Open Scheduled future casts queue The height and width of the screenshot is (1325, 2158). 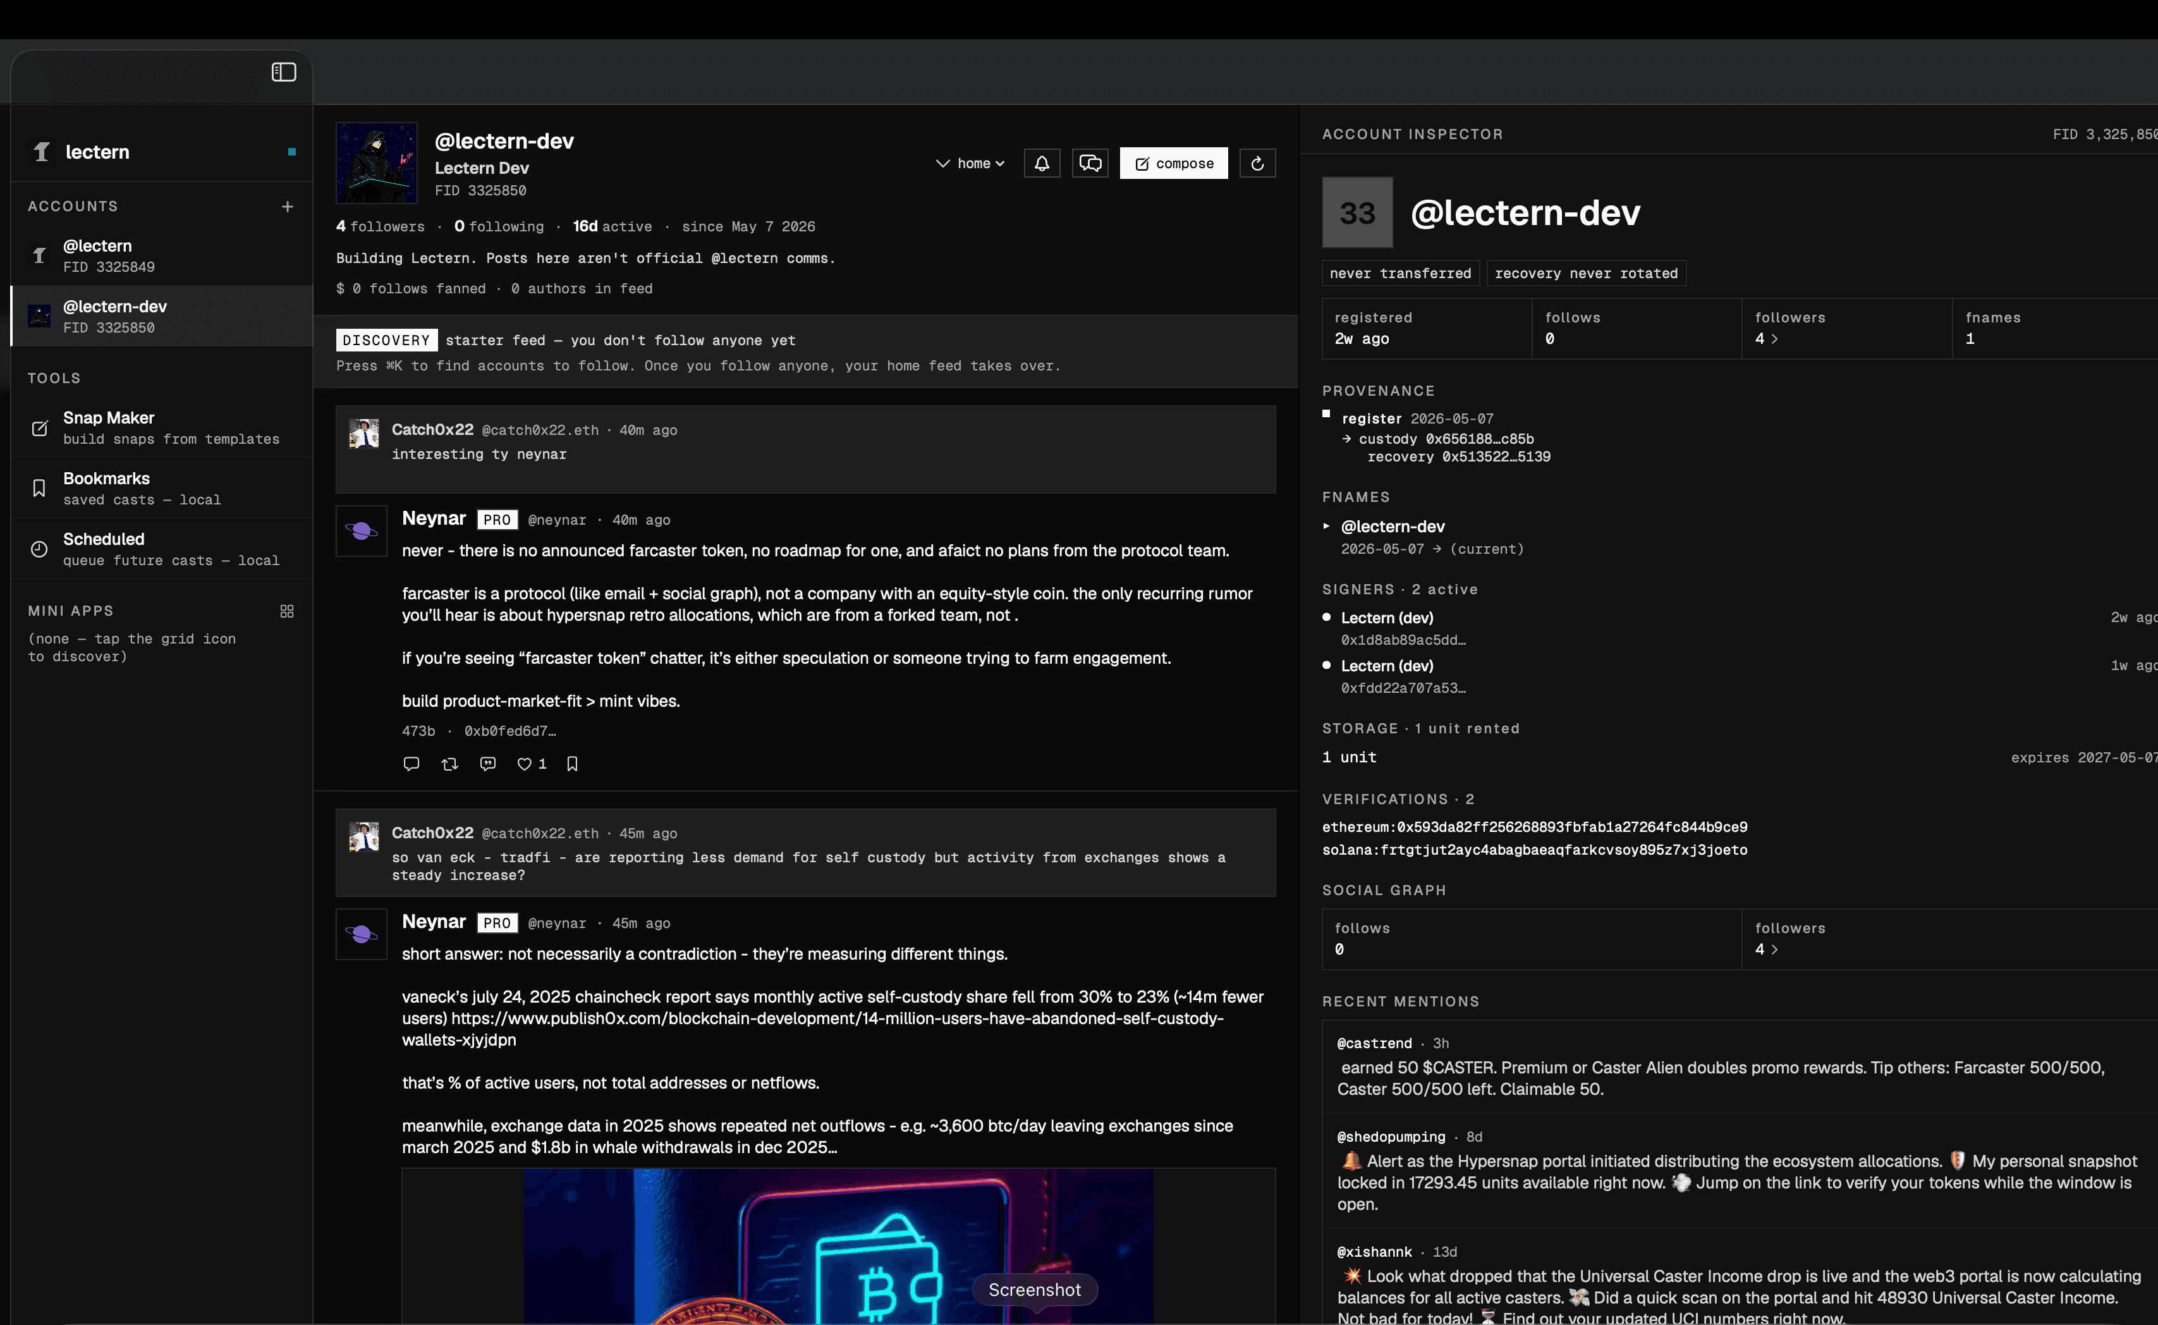[162, 549]
